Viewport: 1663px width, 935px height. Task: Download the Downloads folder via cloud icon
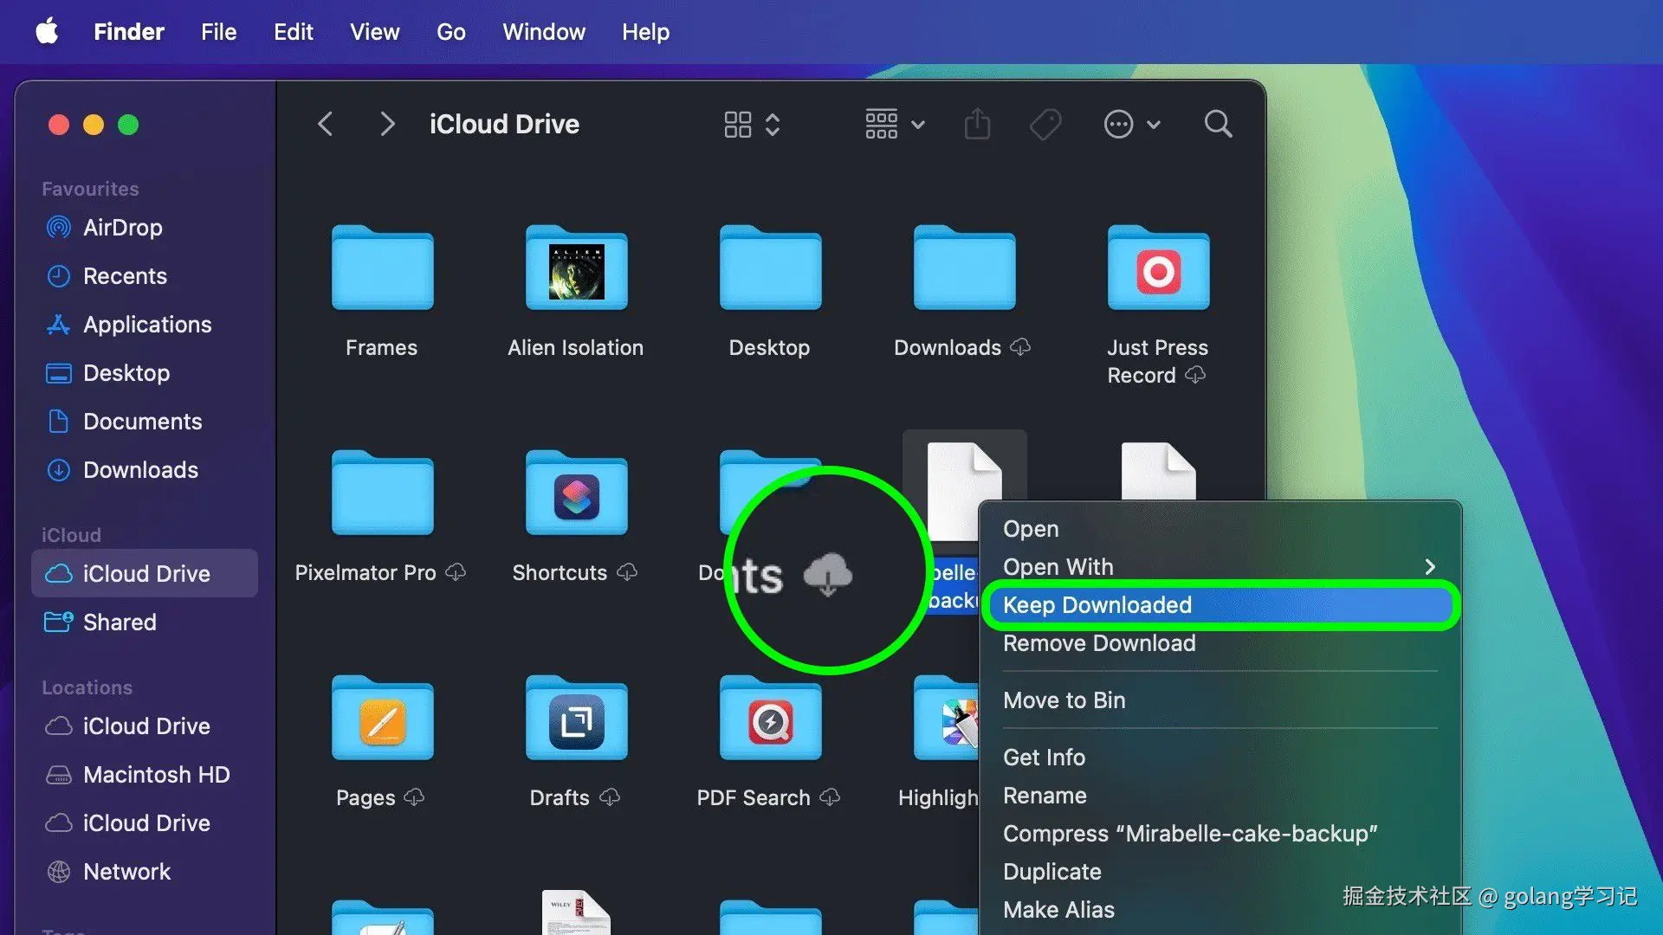(1022, 347)
